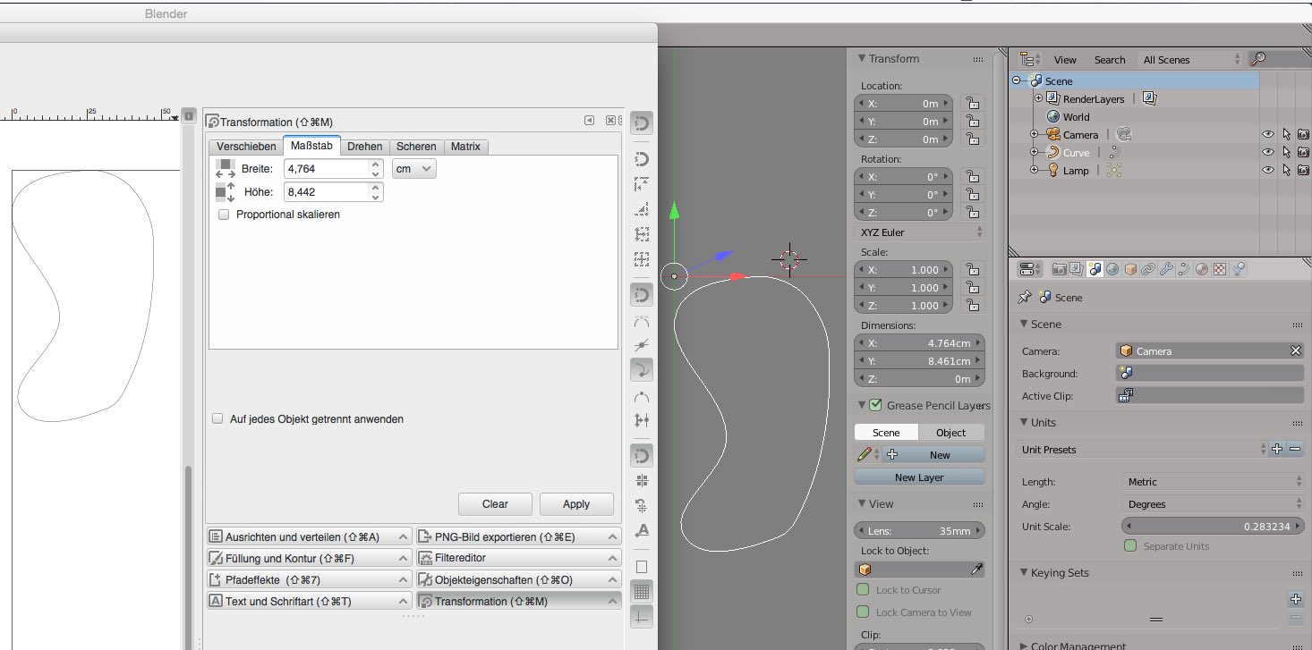The height and width of the screenshot is (650, 1312).
Task: Open the World properties tab icon
Action: (x=1112, y=269)
